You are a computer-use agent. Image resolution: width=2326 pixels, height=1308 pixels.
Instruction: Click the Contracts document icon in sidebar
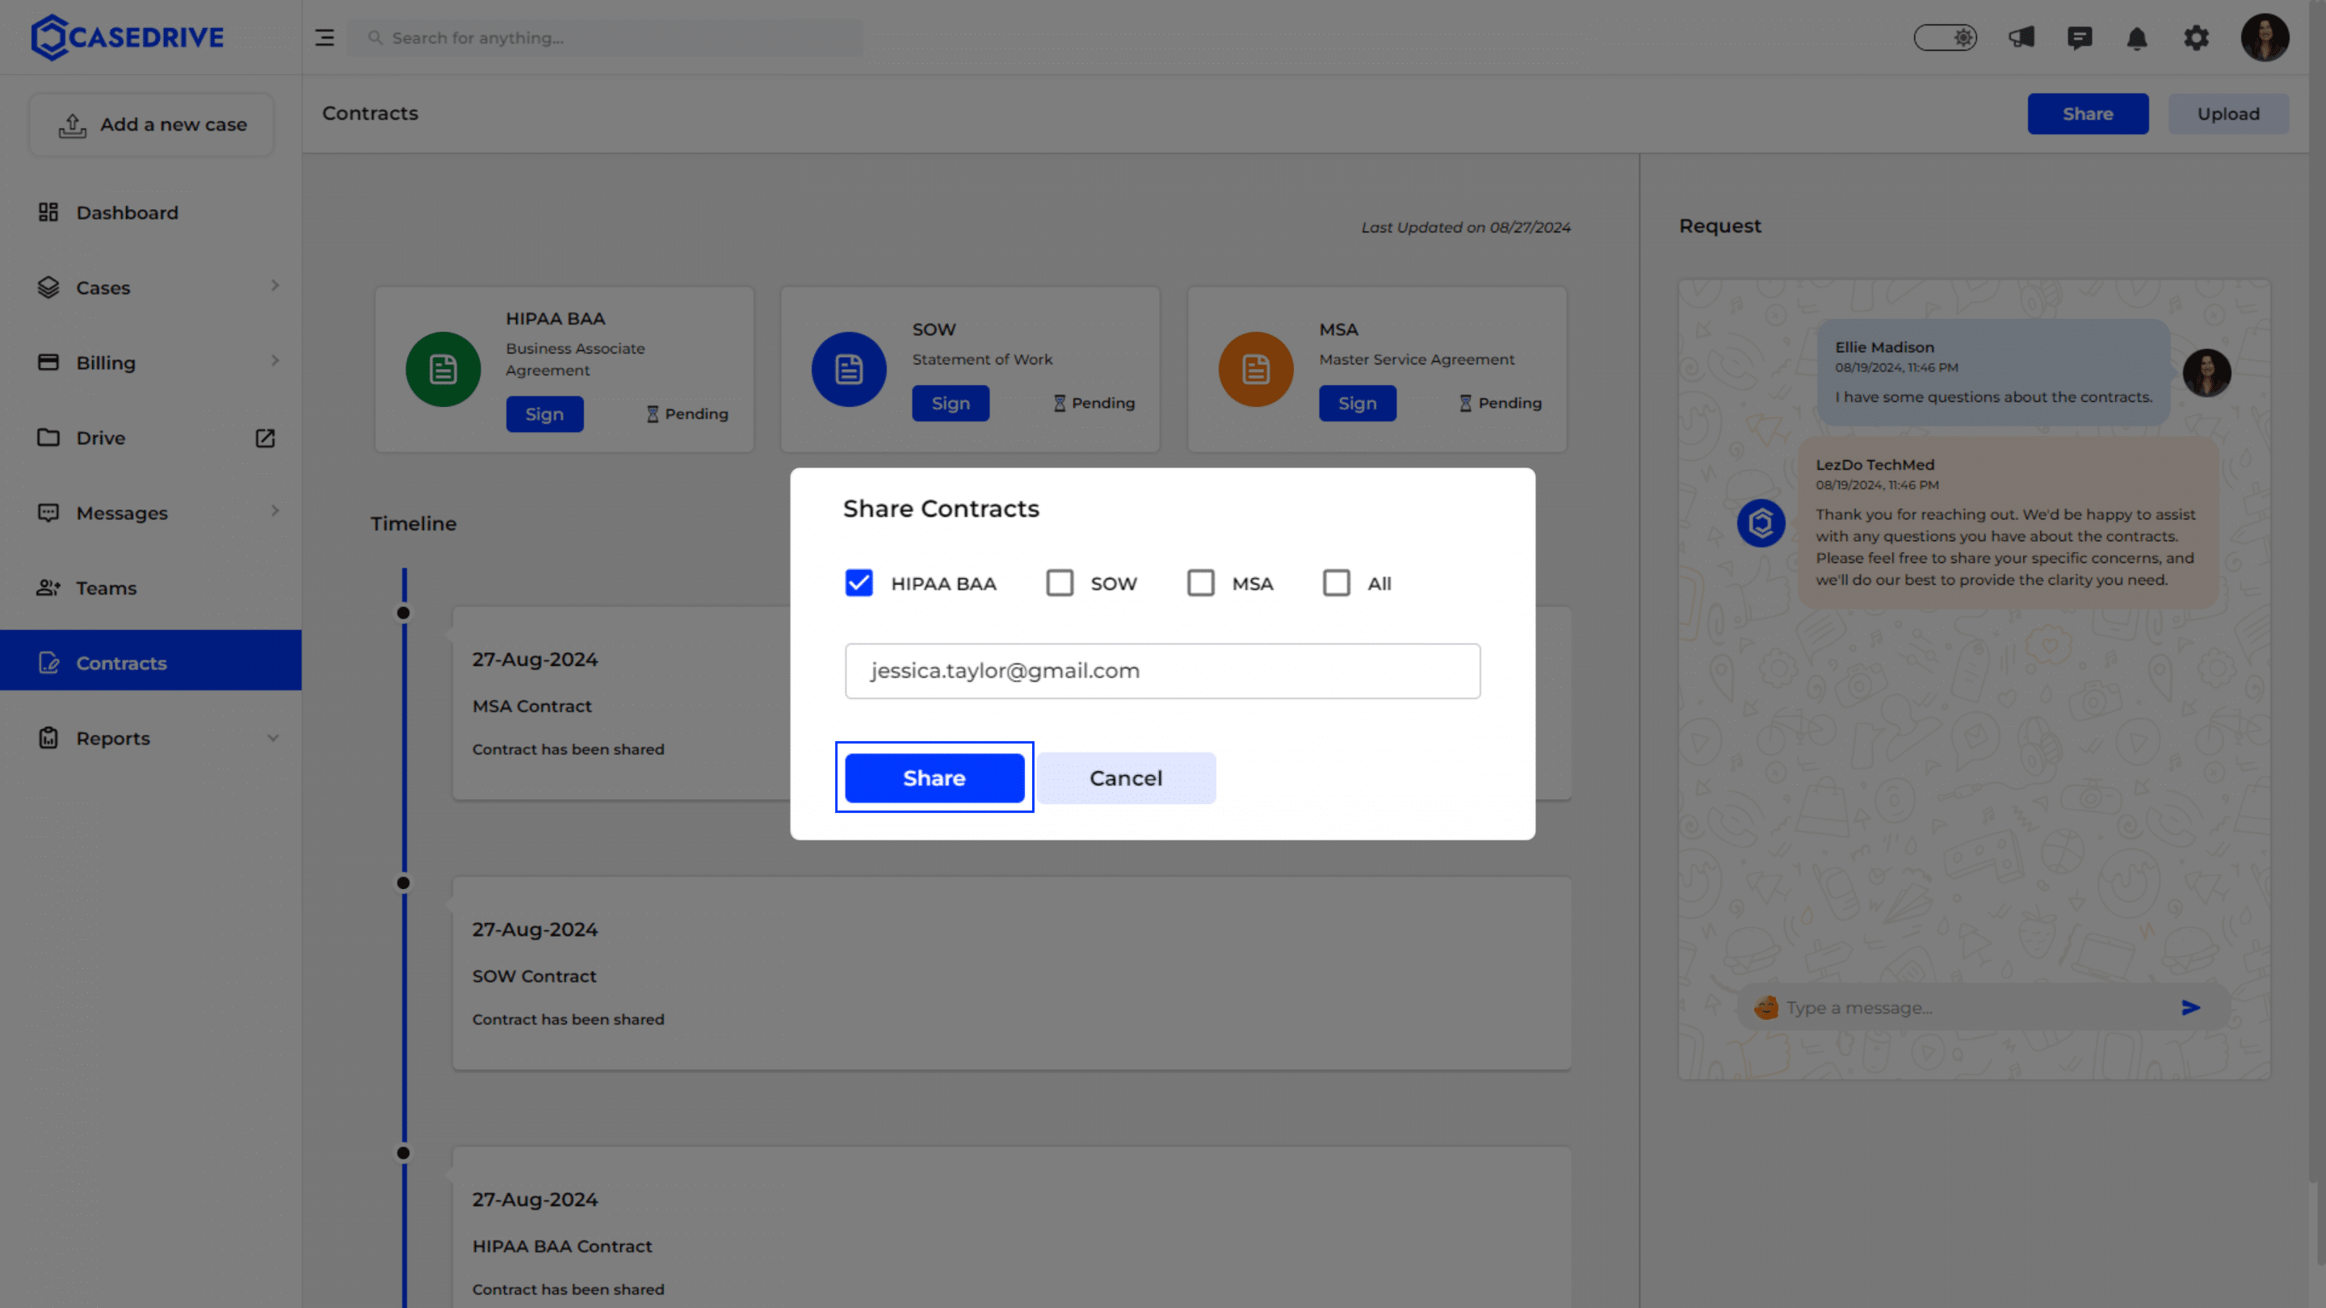pyautogui.click(x=48, y=663)
